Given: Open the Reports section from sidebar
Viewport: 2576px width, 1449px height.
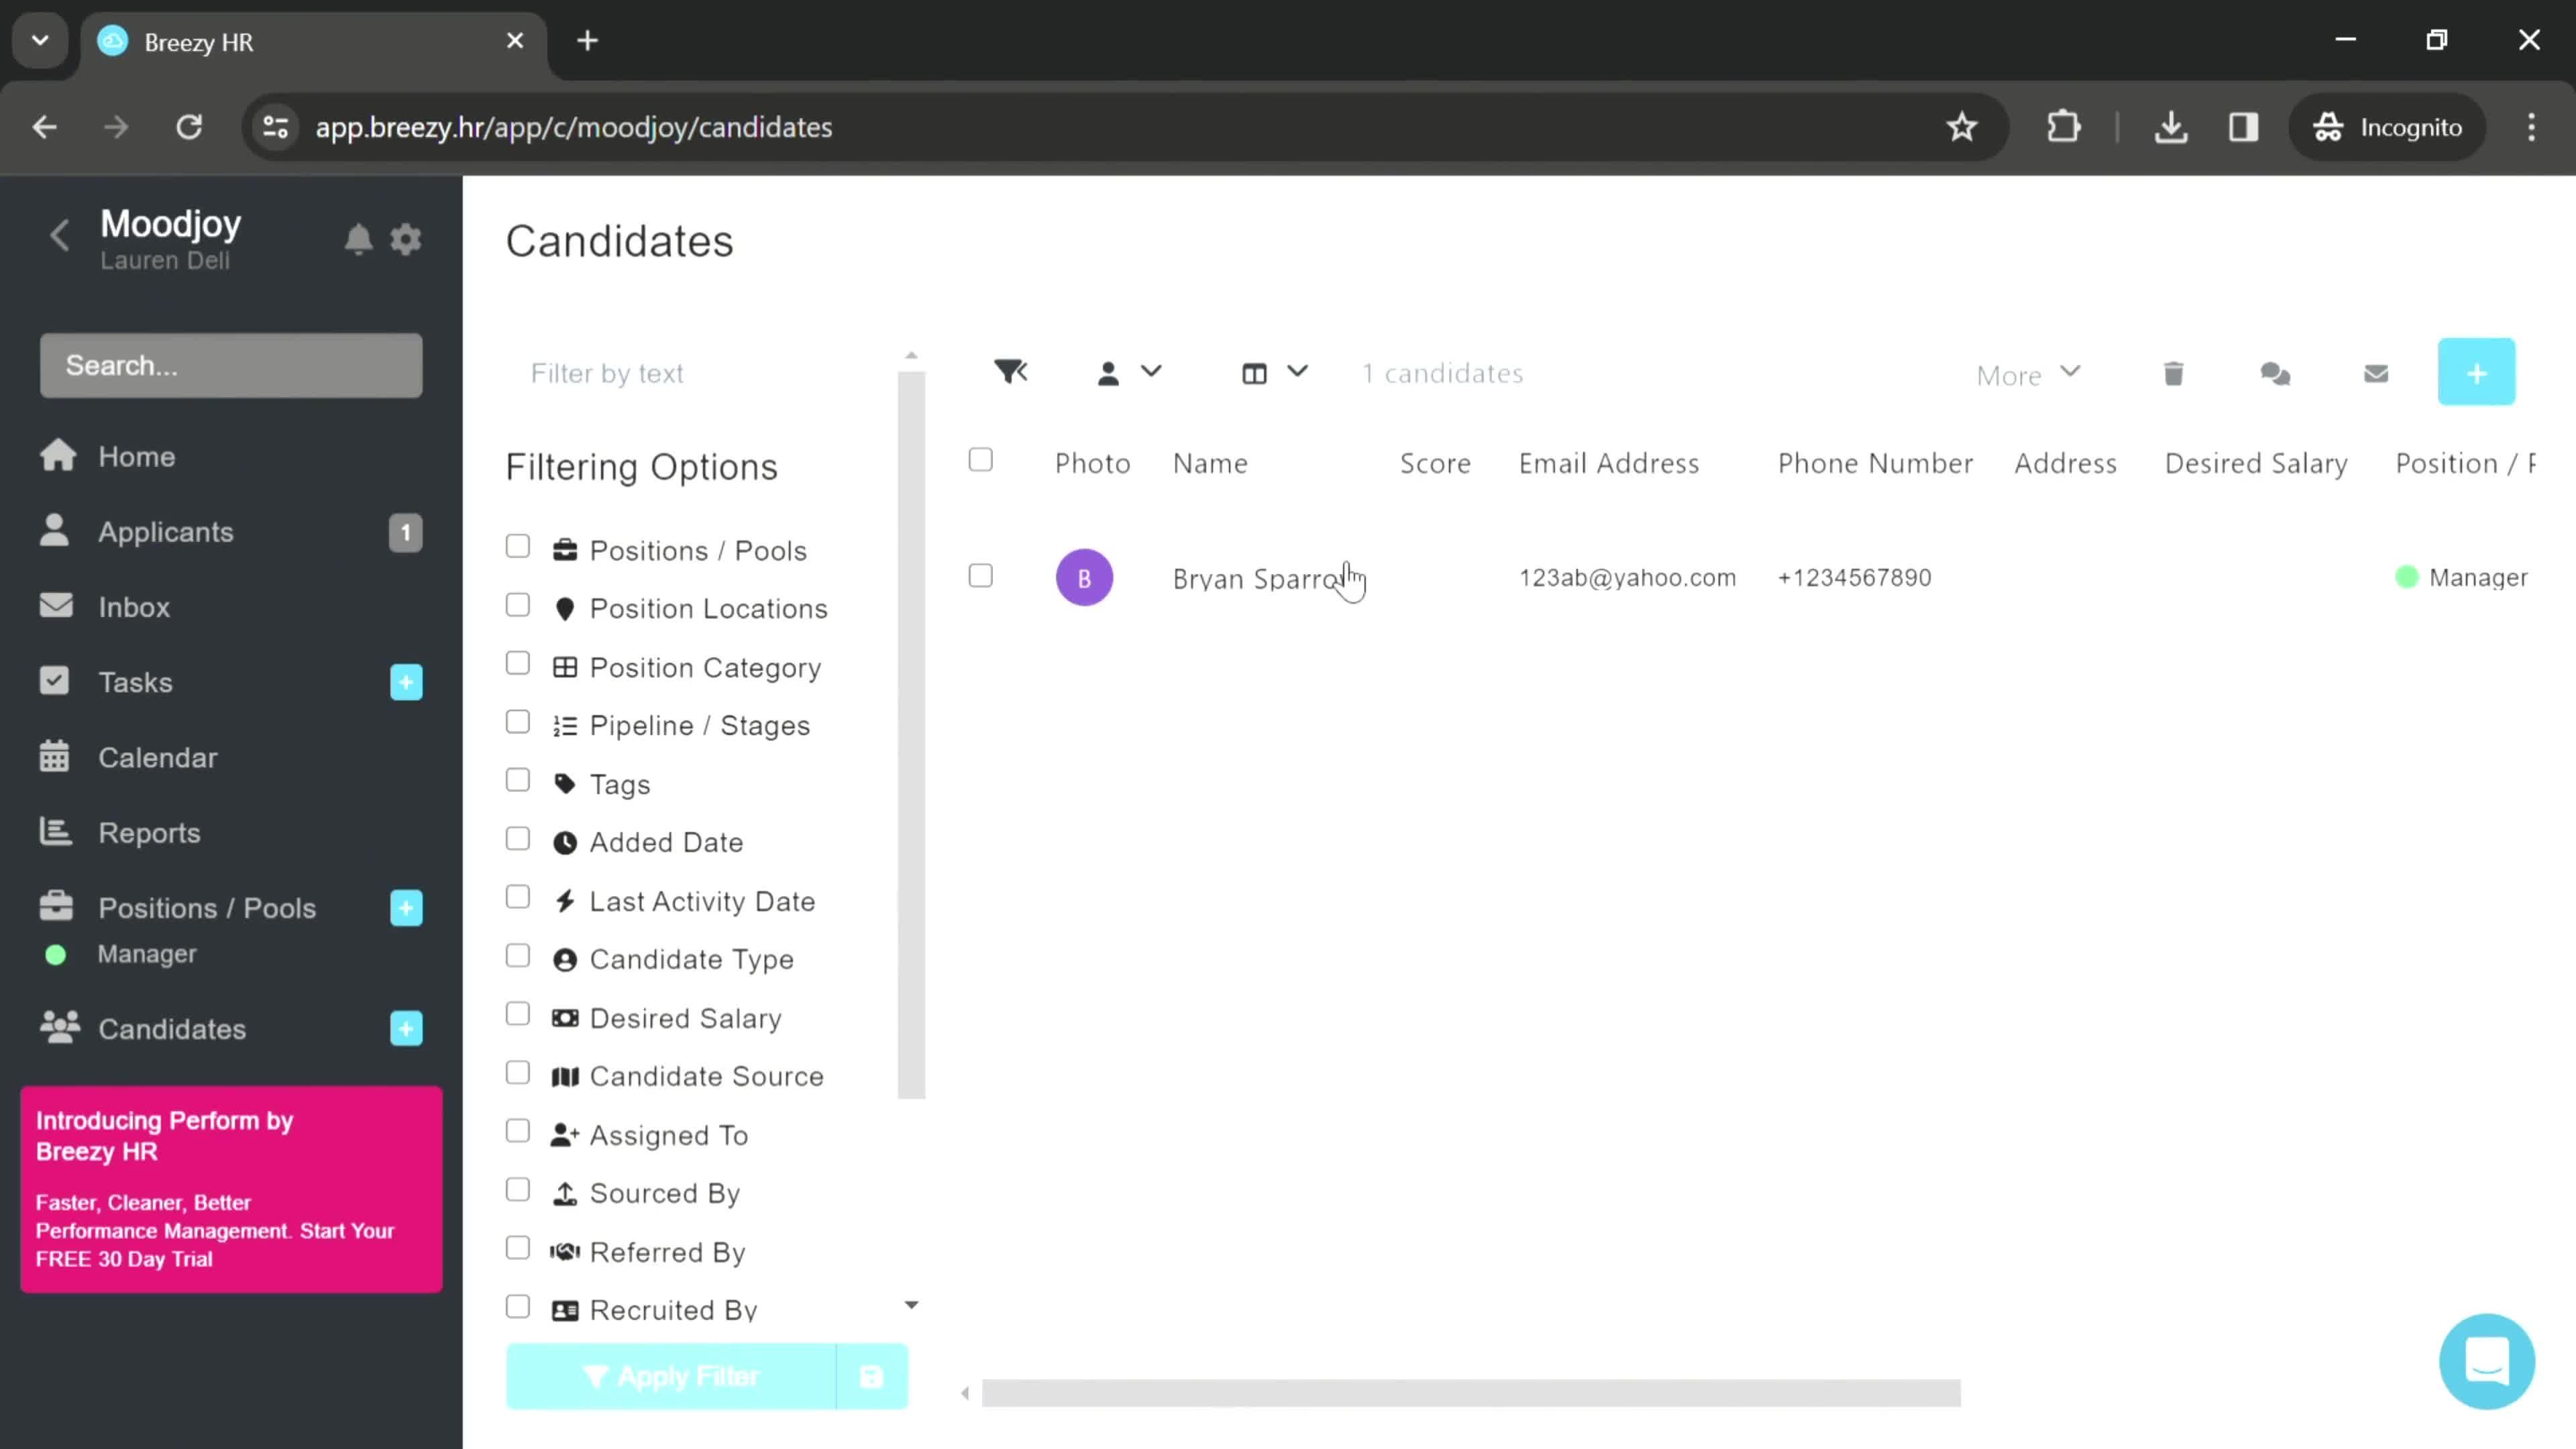Looking at the screenshot, I should click(x=149, y=832).
